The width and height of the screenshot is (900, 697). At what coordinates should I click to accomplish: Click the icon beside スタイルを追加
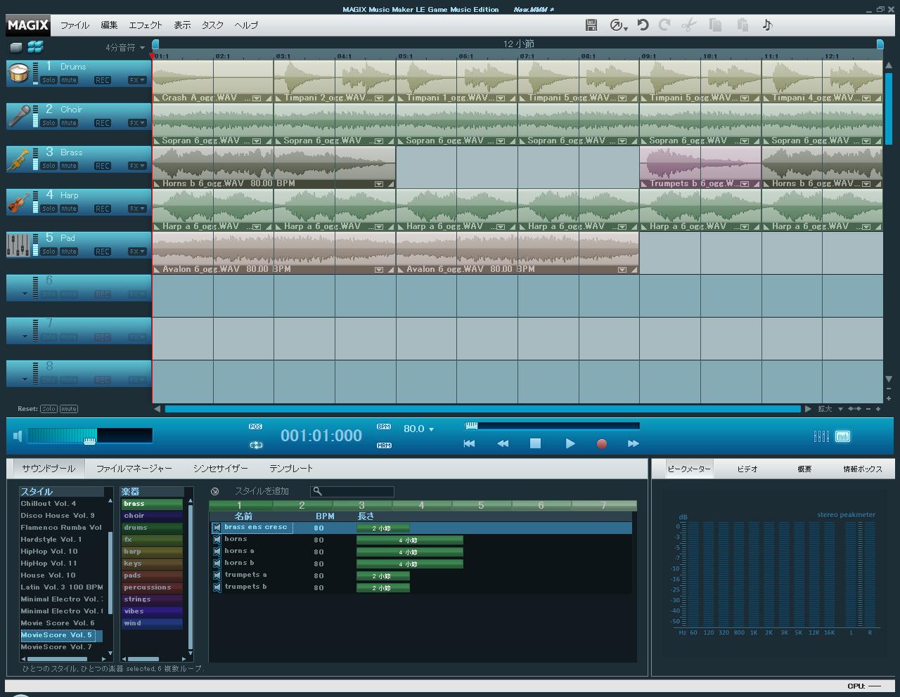[x=215, y=491]
